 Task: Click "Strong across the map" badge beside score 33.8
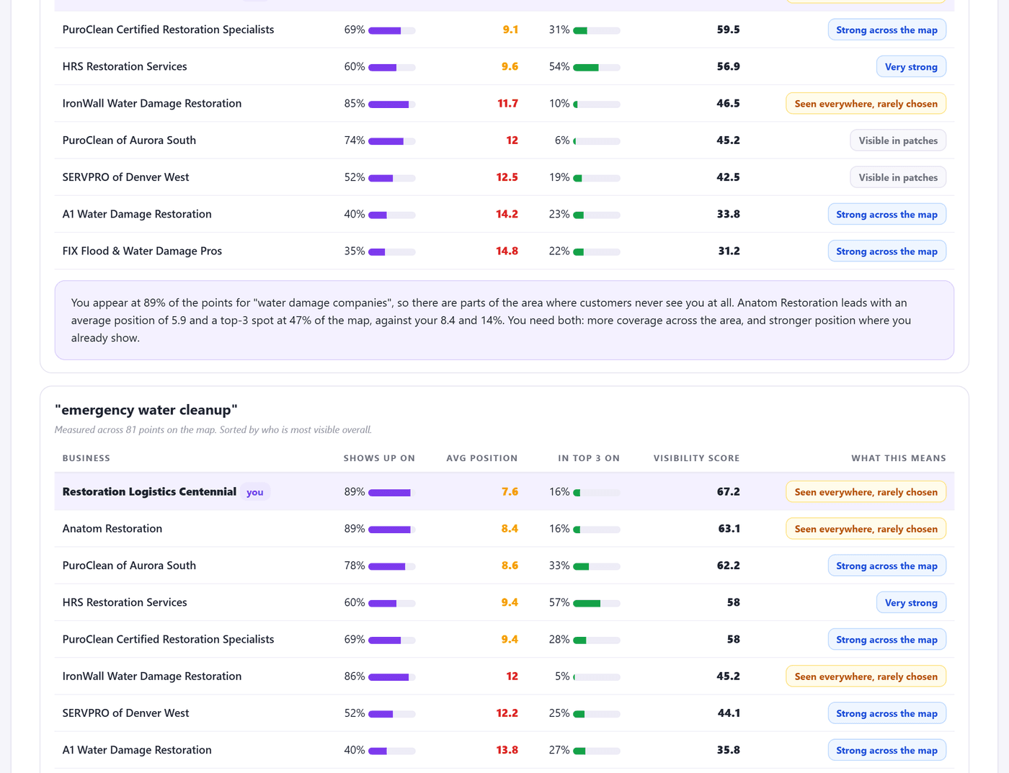click(886, 215)
